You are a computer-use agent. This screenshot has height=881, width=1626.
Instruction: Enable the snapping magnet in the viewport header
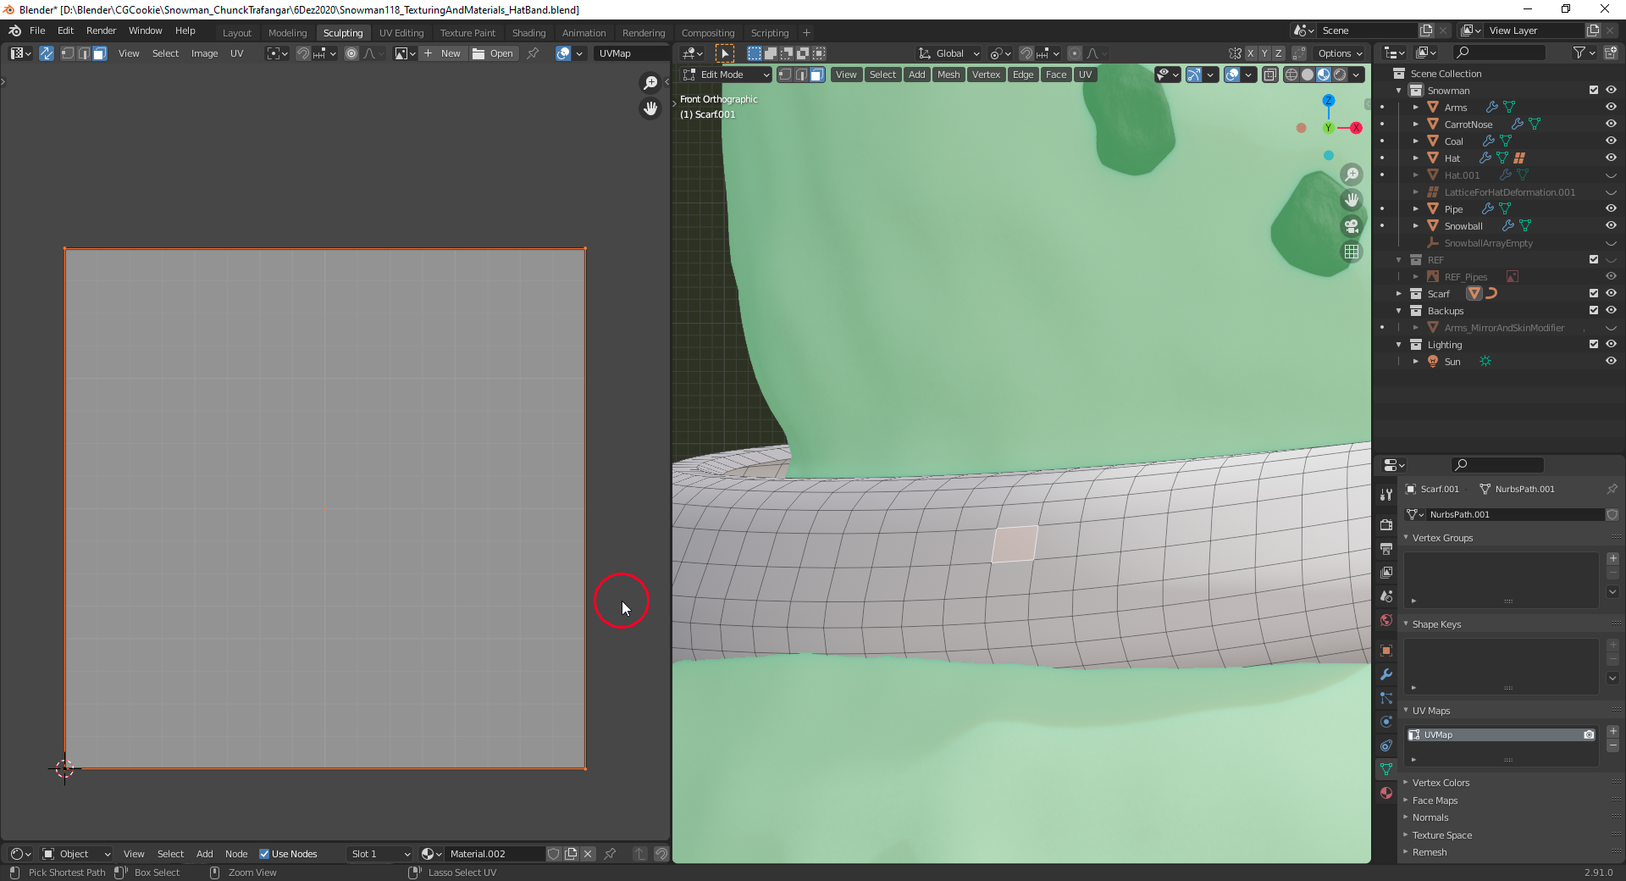[x=1026, y=53]
